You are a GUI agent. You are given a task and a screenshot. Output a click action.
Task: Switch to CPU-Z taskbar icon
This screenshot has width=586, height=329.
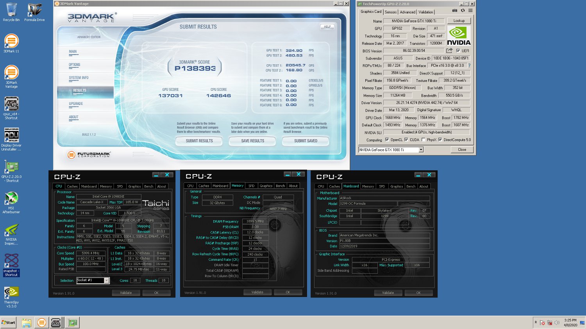[x=56, y=323]
